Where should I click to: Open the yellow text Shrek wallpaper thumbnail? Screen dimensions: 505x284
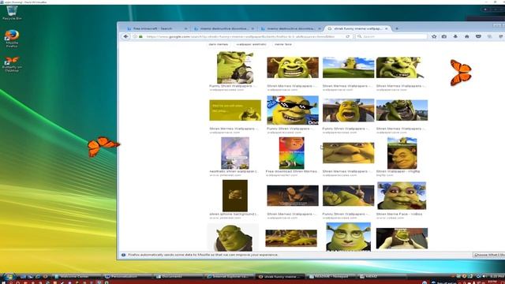tap(235, 110)
